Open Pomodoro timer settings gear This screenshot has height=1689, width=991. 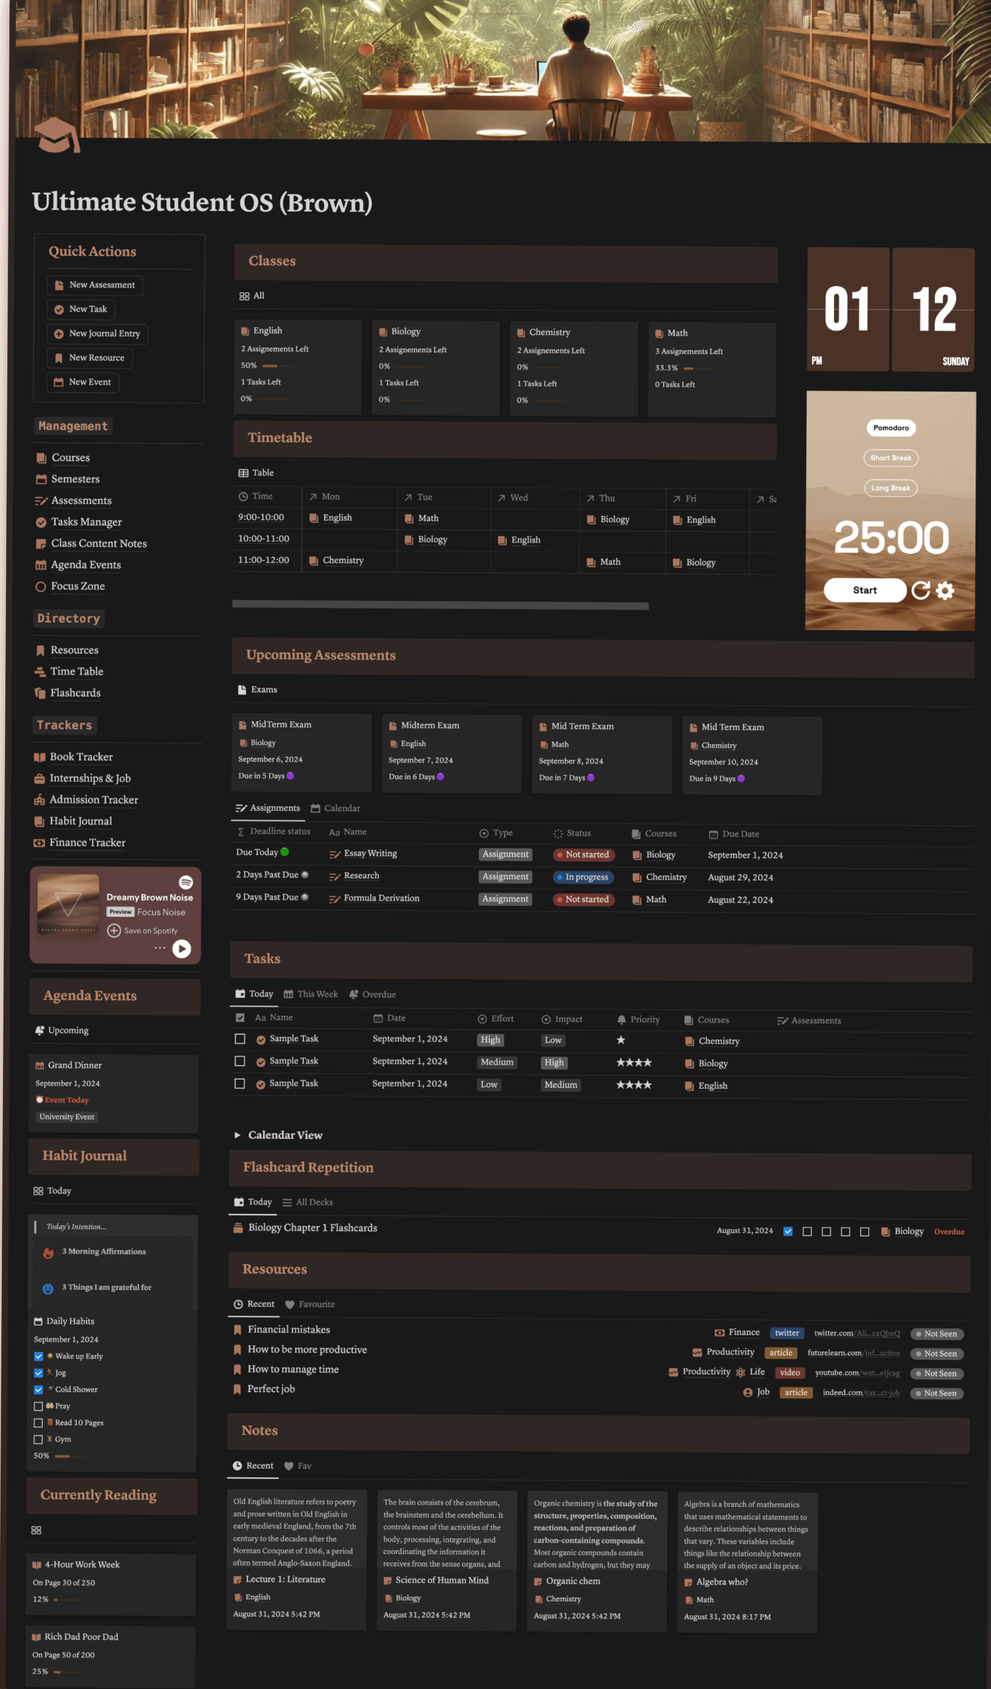[x=945, y=590]
